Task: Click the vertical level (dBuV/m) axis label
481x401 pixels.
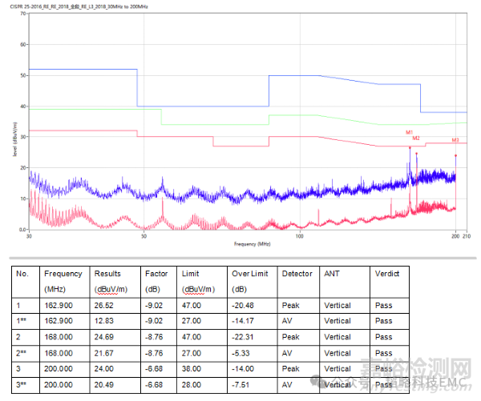Action: click(x=14, y=143)
